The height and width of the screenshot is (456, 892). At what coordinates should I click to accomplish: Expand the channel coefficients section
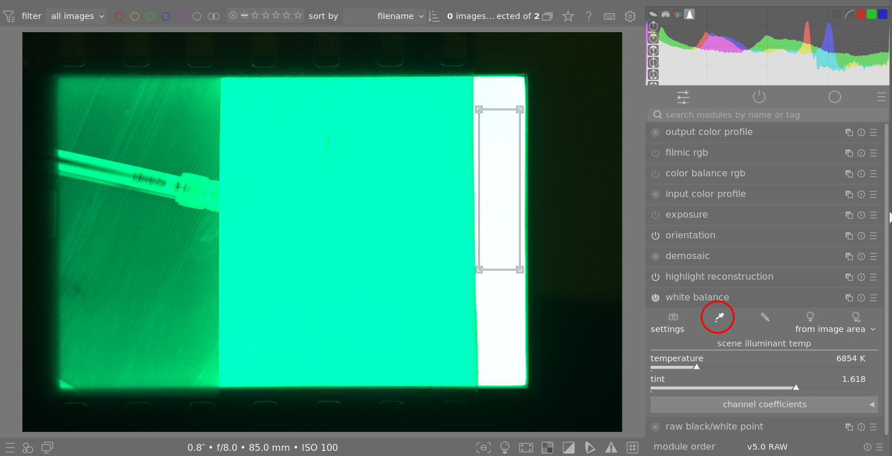point(764,404)
